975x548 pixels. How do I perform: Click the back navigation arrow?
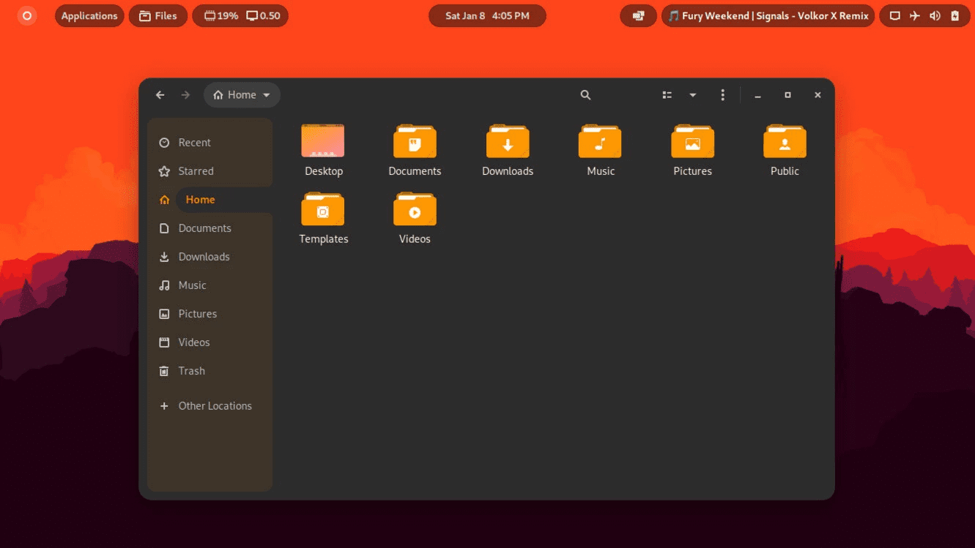pos(160,94)
